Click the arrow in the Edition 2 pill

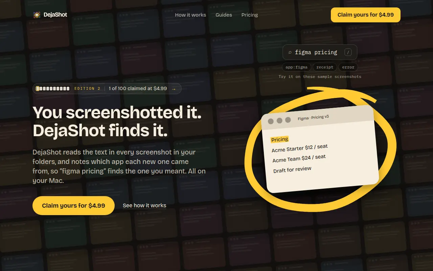[174, 89]
